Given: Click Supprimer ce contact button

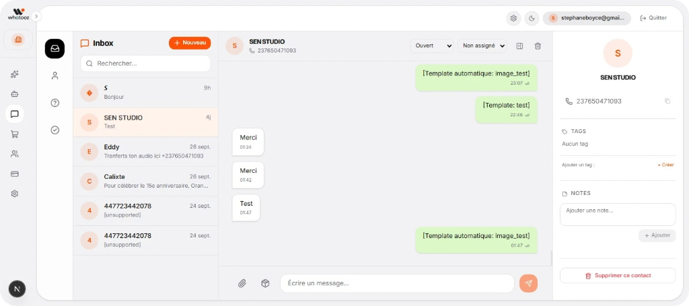Looking at the screenshot, I should coord(618,276).
